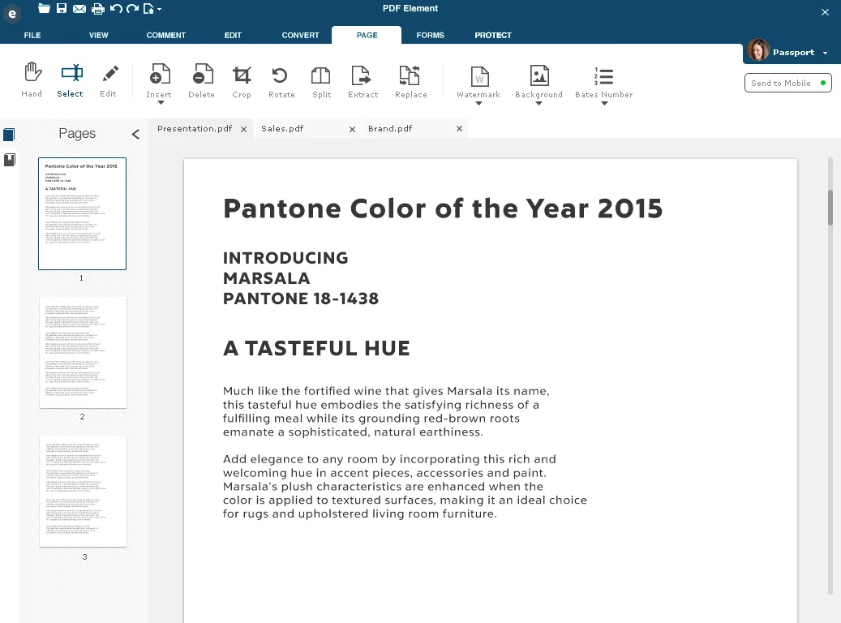Expand the Insert dropdown arrow
Image resolution: width=841 pixels, height=623 pixels.
[x=161, y=103]
